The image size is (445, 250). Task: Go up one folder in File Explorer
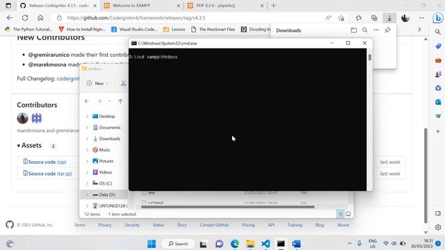pyautogui.click(x=120, y=101)
